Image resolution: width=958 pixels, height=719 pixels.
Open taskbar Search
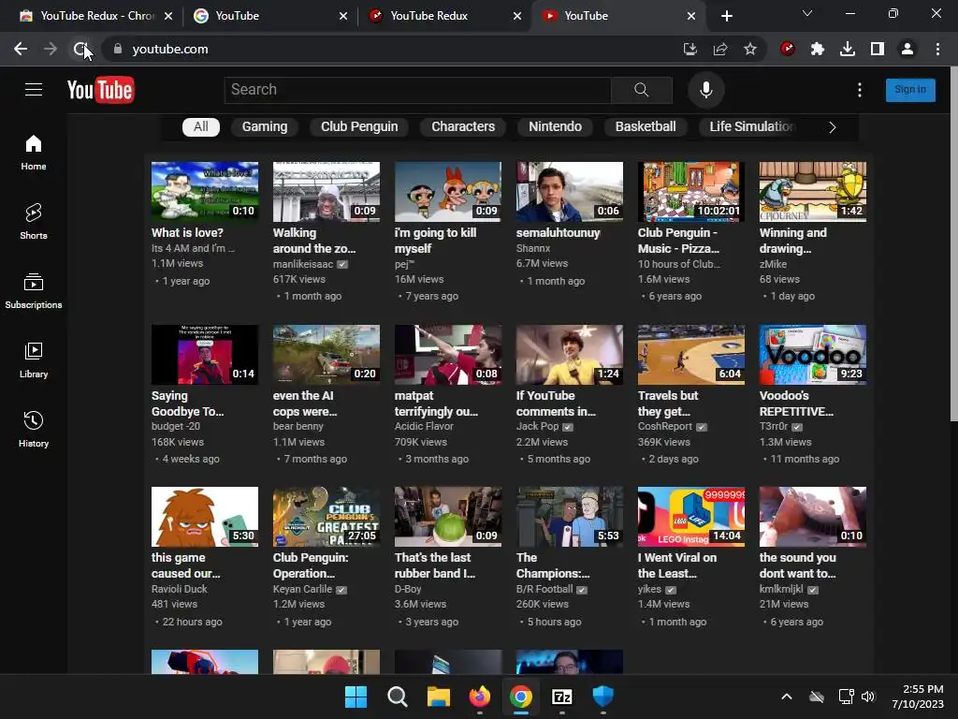[397, 697]
